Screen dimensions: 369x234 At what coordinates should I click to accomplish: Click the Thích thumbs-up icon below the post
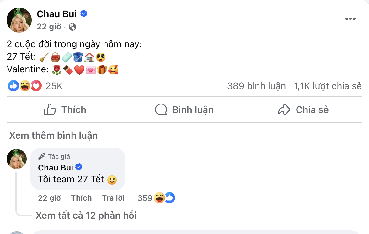[x=50, y=109]
